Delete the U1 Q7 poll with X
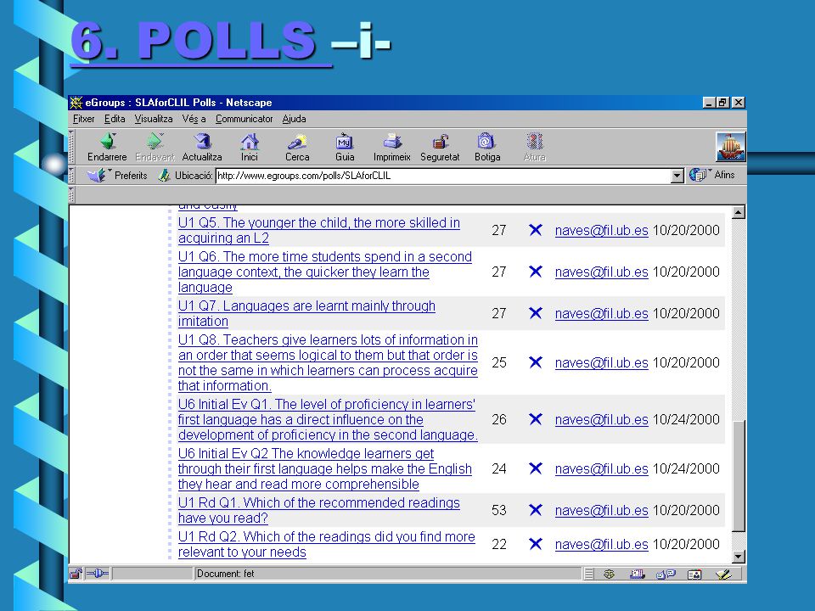Screen dimensions: 815x611 click(536, 313)
